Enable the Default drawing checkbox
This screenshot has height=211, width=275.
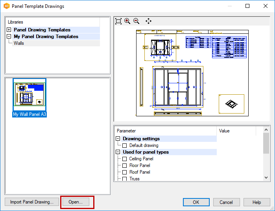pos(125,145)
